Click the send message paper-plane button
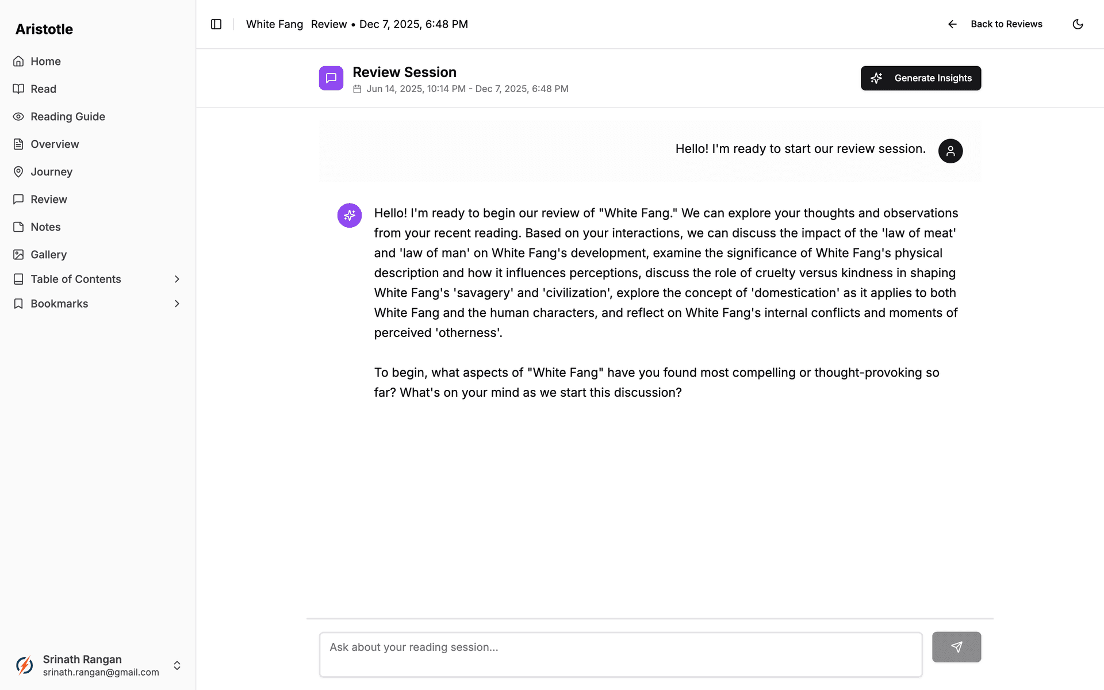This screenshot has width=1104, height=690. (956, 647)
